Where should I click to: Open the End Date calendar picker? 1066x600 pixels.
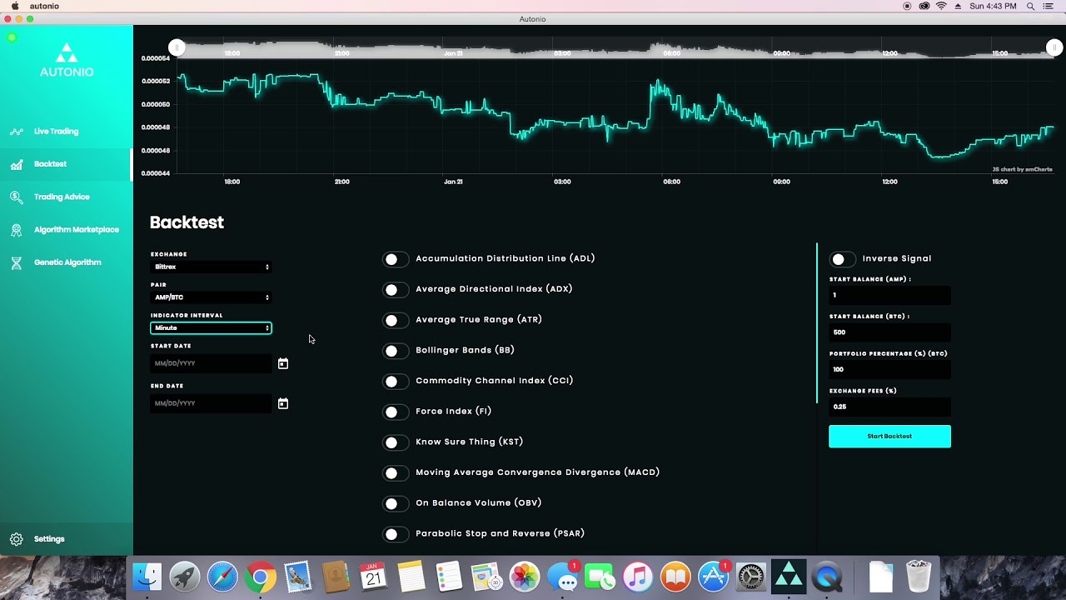point(283,403)
